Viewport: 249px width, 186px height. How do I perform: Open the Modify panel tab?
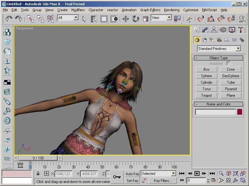pyautogui.click(x=205, y=30)
